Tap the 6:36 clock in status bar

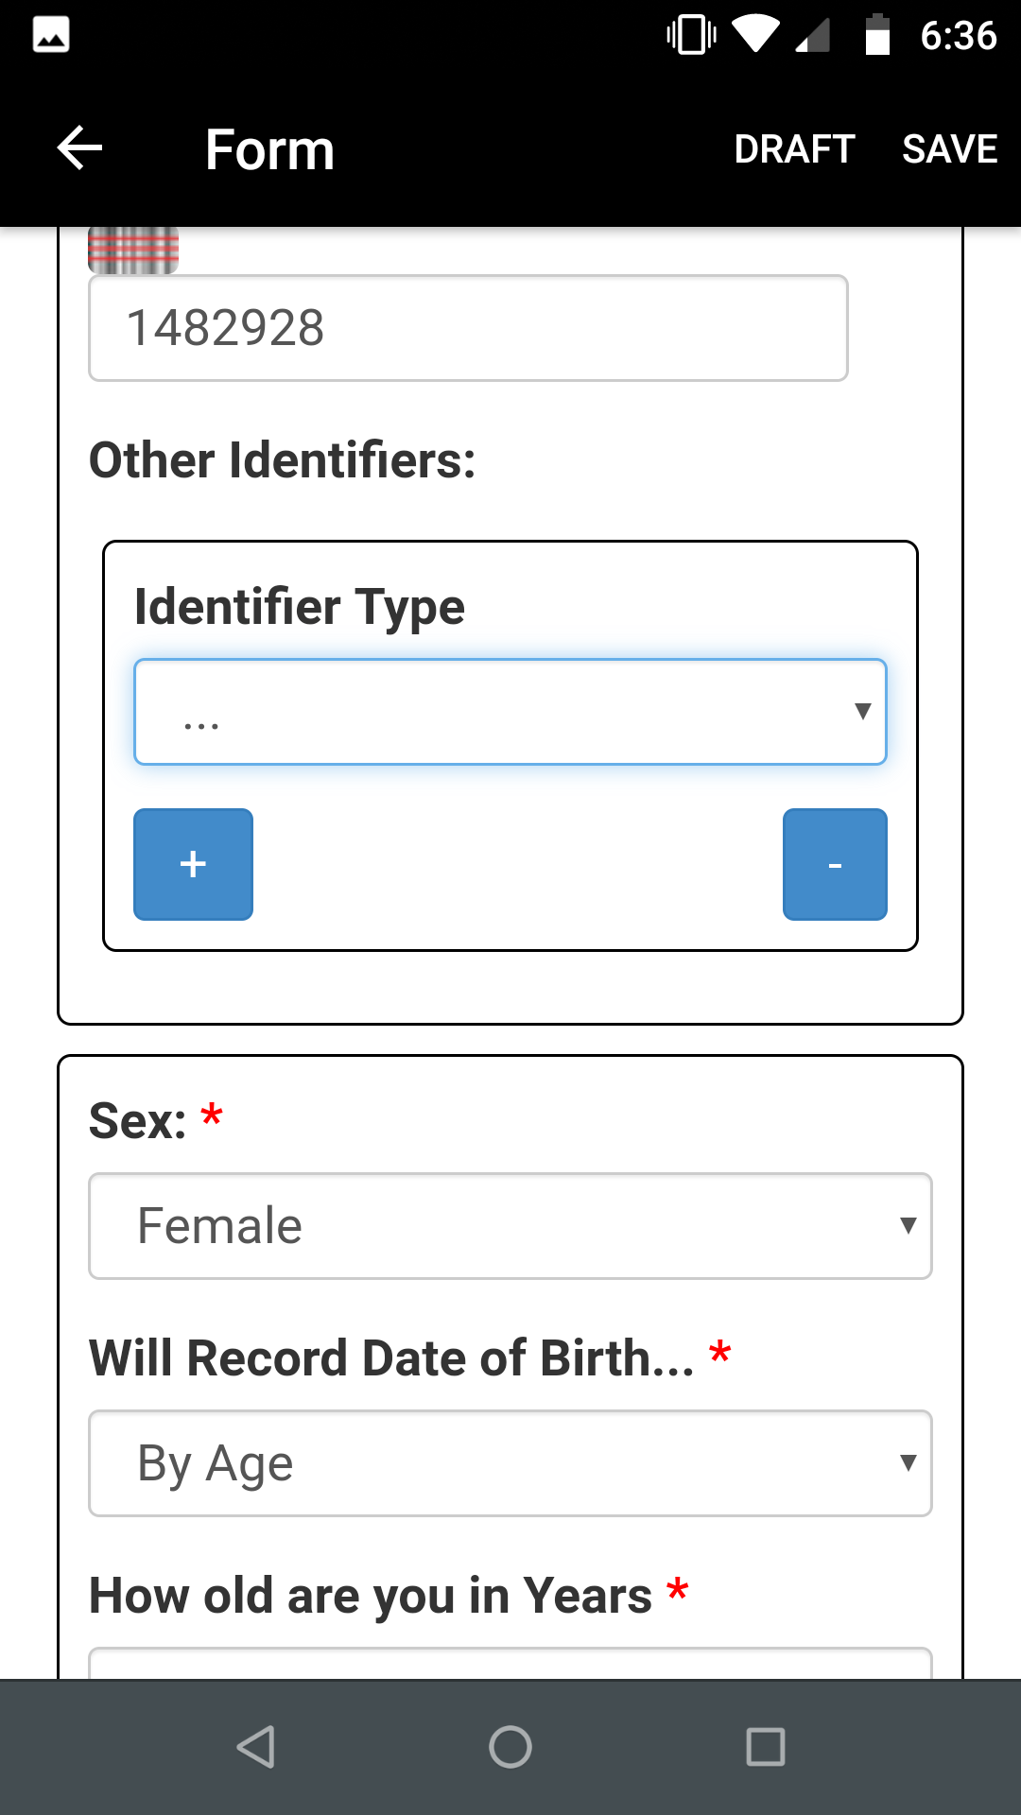pyautogui.click(x=958, y=36)
